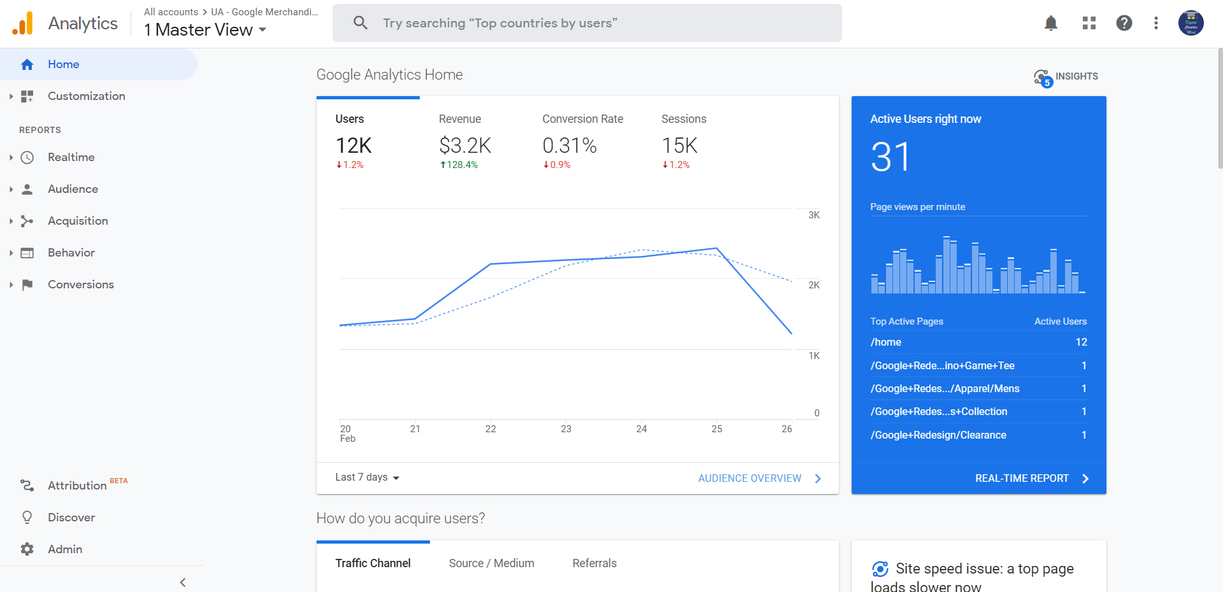Open the user account avatar

click(x=1191, y=24)
